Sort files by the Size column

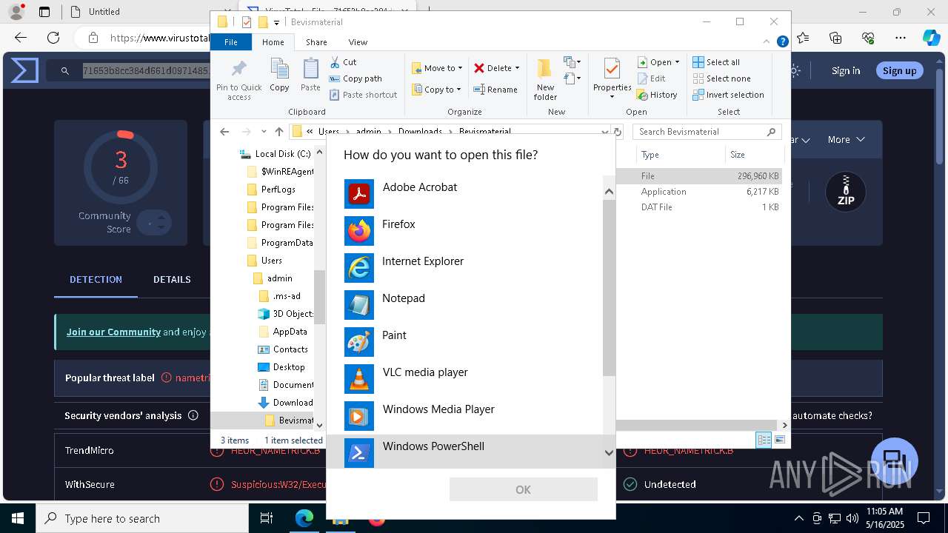[x=754, y=155]
